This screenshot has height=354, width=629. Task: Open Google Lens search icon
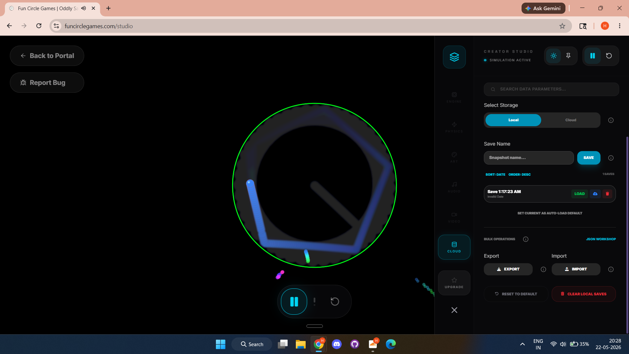click(583, 26)
